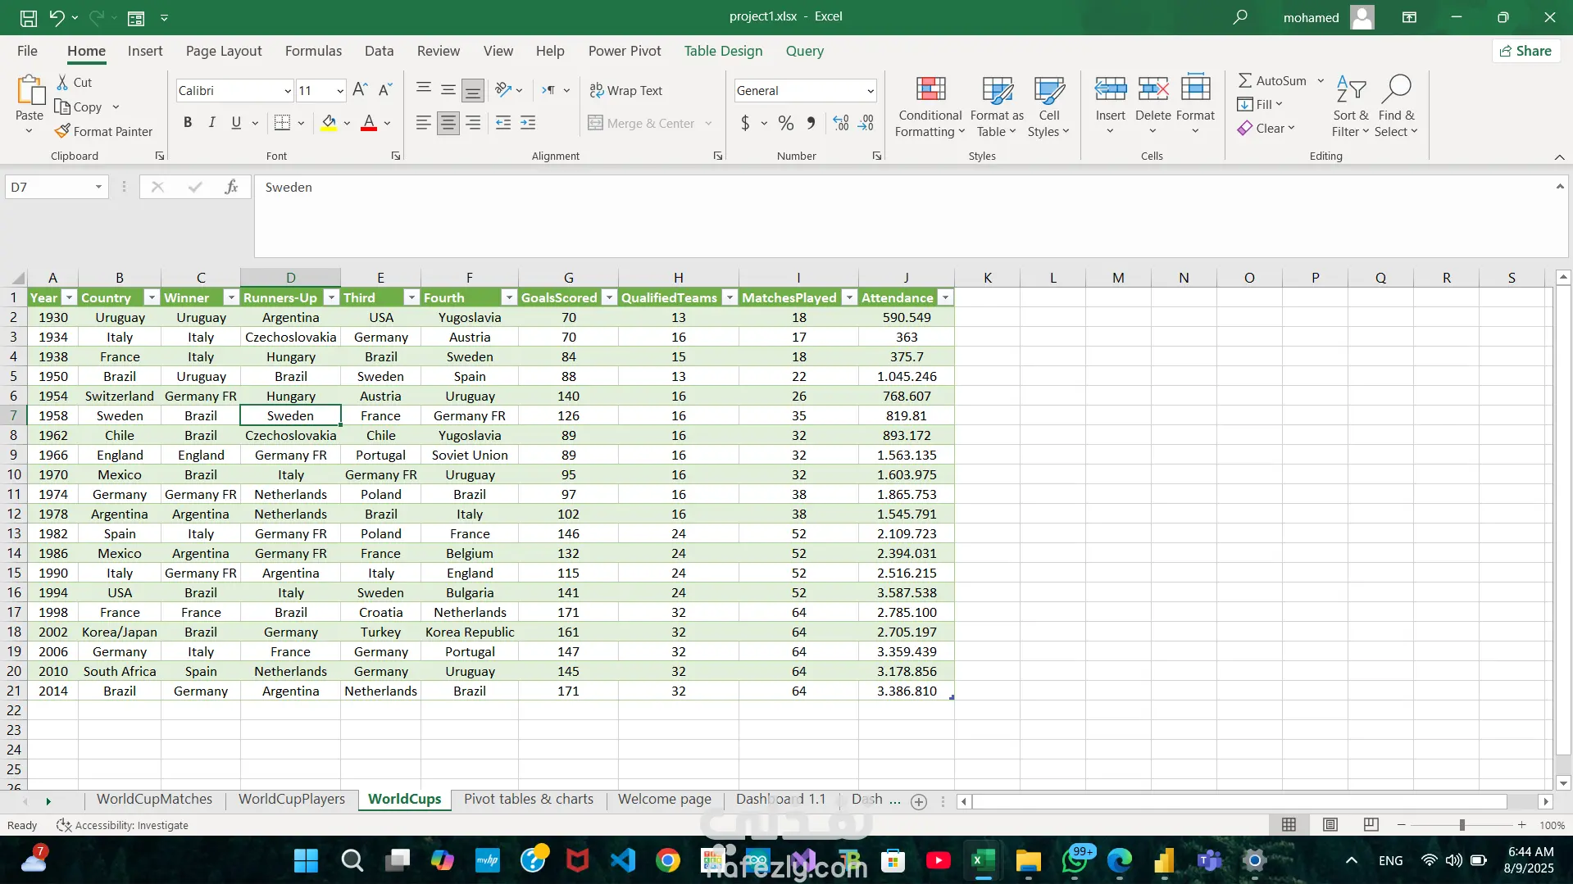Set Align Left alignment
The width and height of the screenshot is (1573, 884).
423,123
